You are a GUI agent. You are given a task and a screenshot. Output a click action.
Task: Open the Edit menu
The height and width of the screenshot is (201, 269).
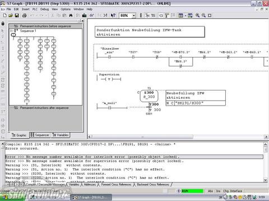tap(16, 9)
